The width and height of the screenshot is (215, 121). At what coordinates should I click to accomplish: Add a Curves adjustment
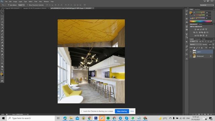[201, 29]
